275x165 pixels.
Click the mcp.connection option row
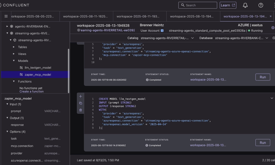point(36,146)
